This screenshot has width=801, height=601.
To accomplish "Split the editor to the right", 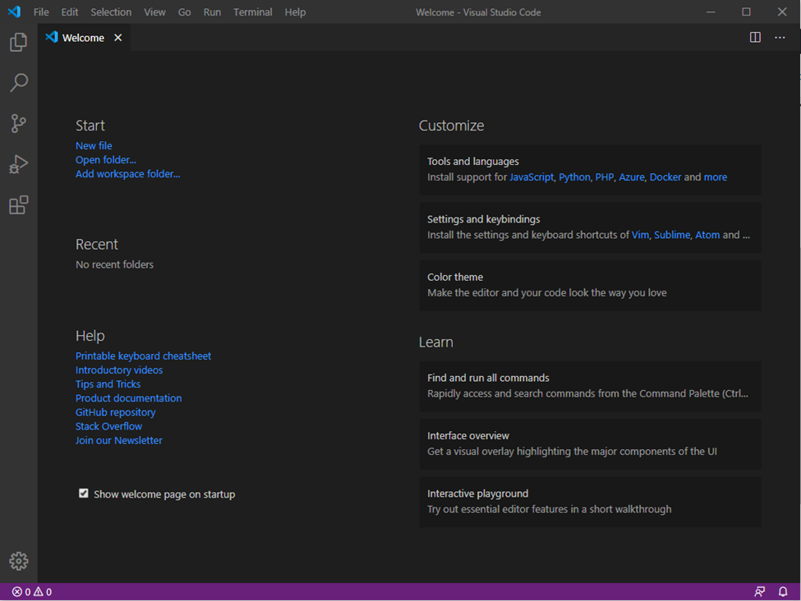I will tap(755, 37).
